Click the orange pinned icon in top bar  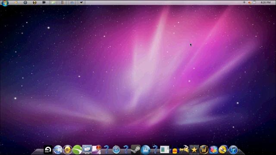(16, 3)
